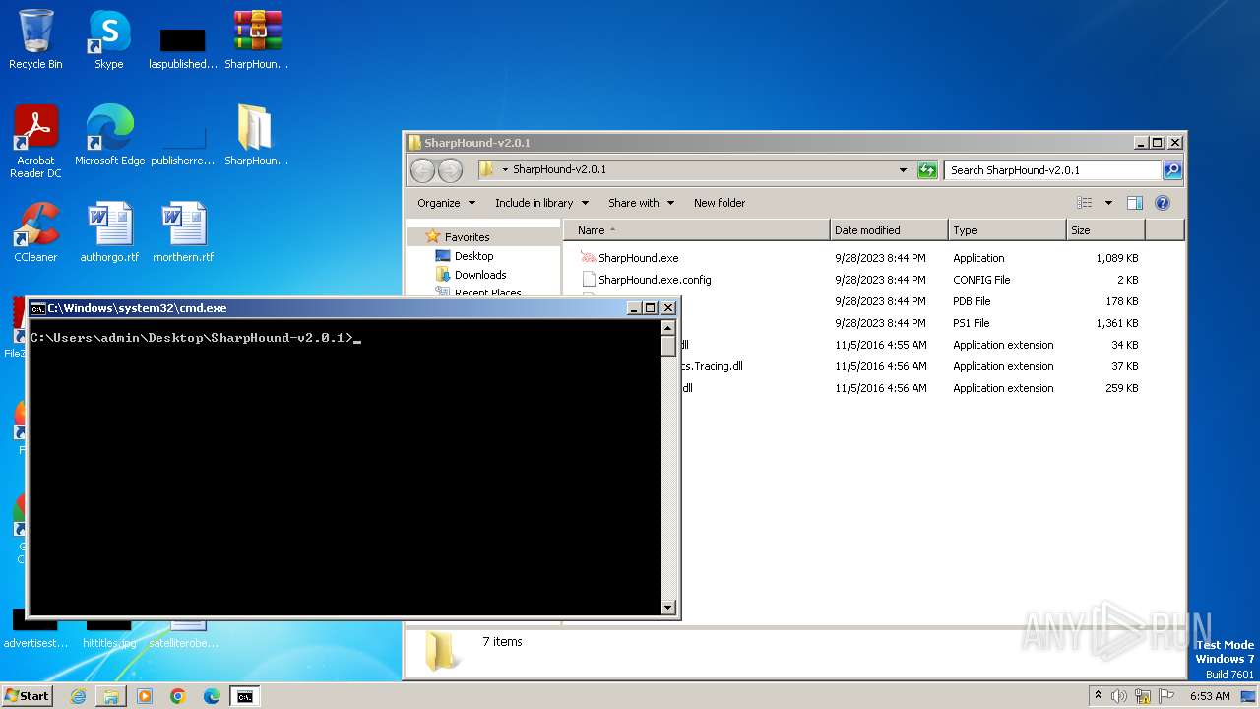This screenshot has width=1260, height=709.
Task: Sort files by Date modified column
Action: tap(889, 230)
